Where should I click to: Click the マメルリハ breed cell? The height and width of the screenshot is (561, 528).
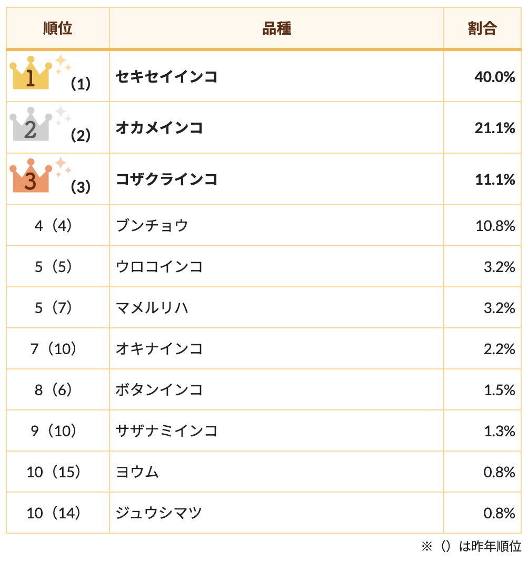[x=152, y=308]
